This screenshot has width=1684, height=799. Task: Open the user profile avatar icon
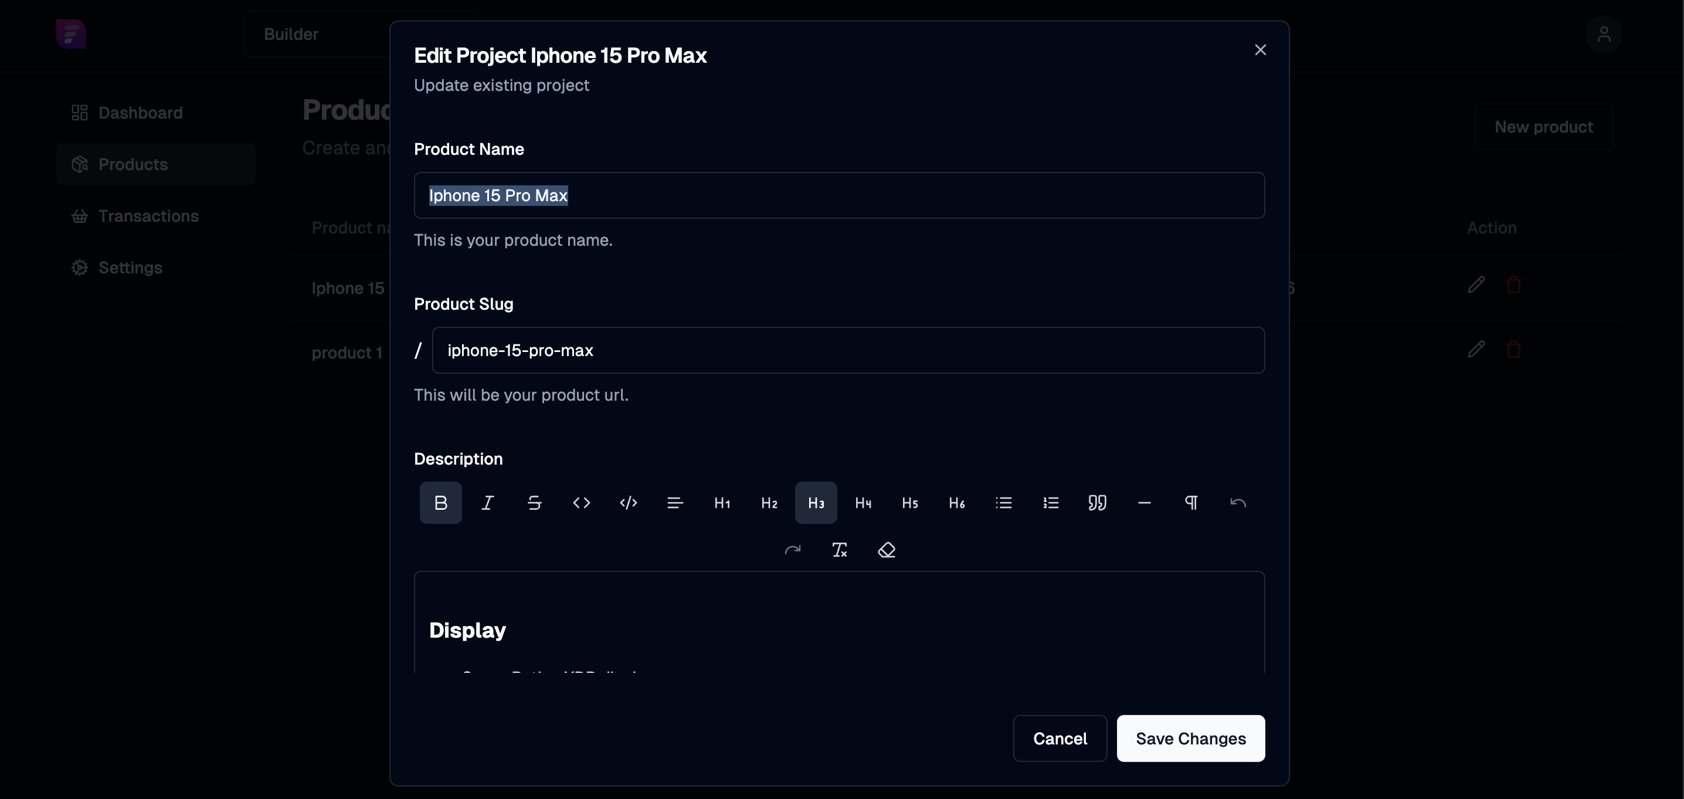(1604, 34)
